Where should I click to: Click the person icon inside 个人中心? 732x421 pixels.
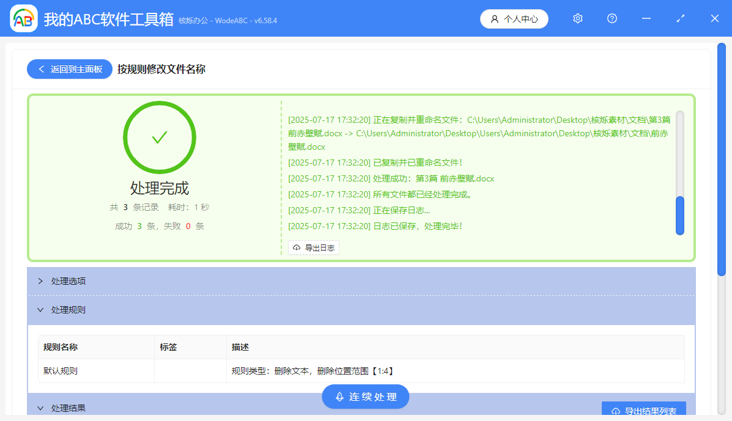(494, 18)
